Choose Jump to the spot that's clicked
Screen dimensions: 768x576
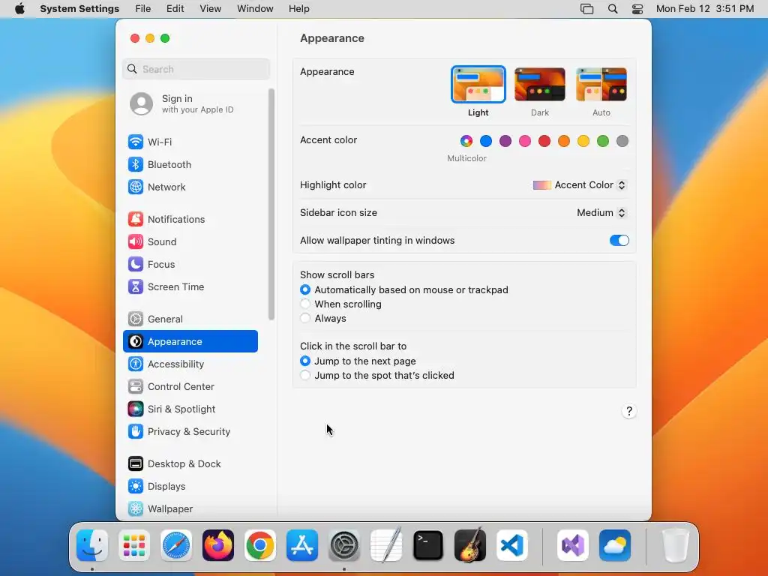[305, 375]
